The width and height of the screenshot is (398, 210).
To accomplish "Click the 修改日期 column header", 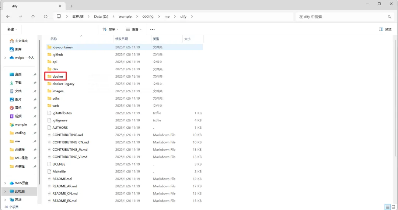I will (x=122, y=39).
